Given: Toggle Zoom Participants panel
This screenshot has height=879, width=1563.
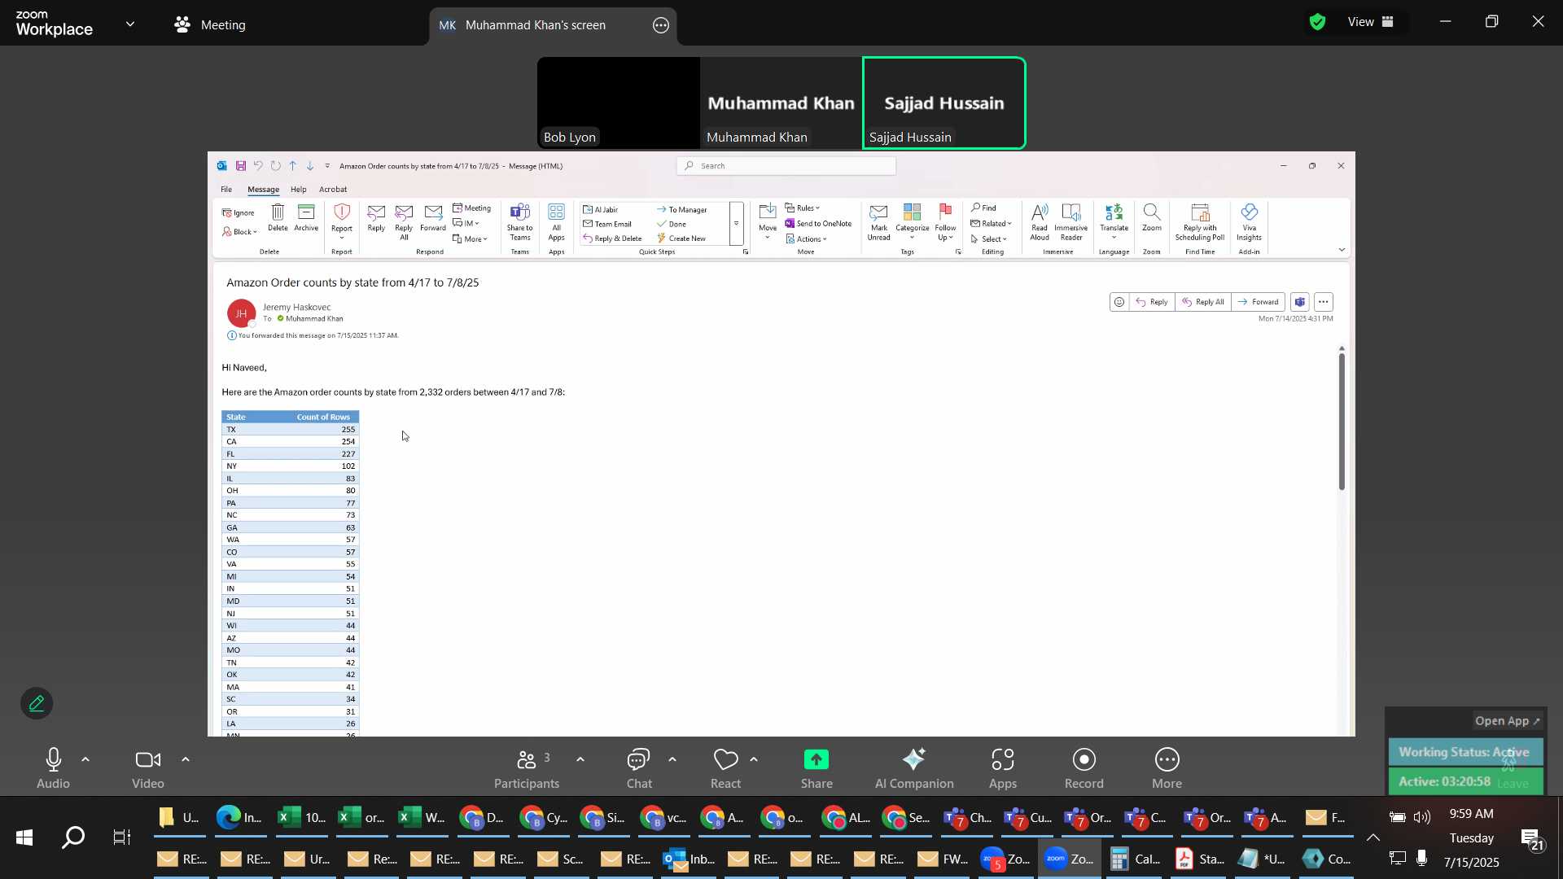Looking at the screenshot, I should point(527,769).
